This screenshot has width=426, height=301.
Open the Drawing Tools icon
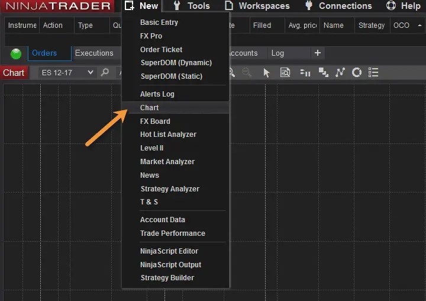pos(323,72)
